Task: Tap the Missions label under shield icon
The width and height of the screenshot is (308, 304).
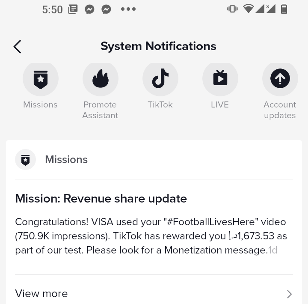Action: [41, 104]
